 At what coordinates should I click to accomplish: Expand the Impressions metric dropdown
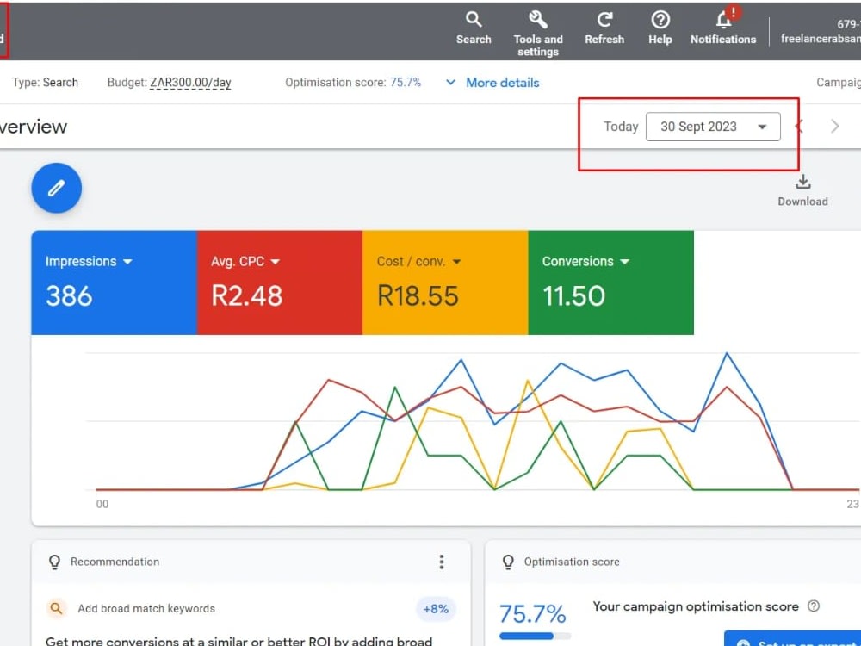click(128, 262)
